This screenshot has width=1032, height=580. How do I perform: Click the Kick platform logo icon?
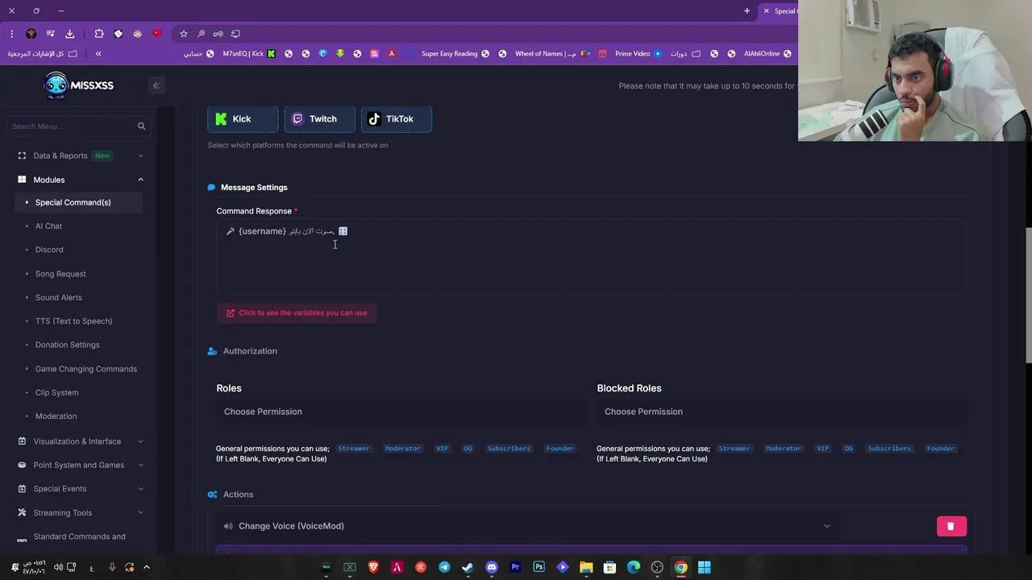click(x=222, y=119)
